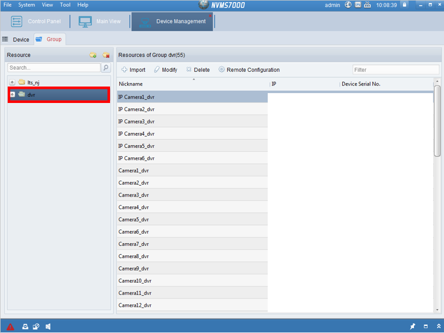Click the red alarm warning triangle icon
This screenshot has width=444, height=333.
(10, 326)
